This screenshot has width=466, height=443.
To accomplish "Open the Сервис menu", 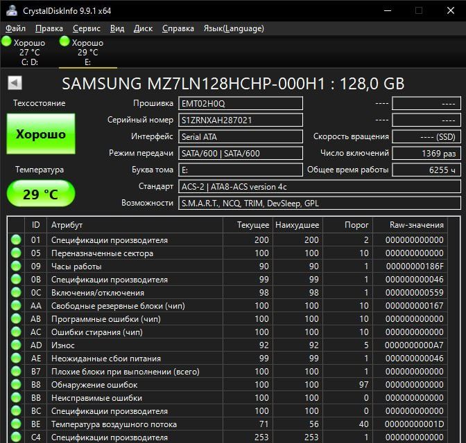I will pos(87,28).
